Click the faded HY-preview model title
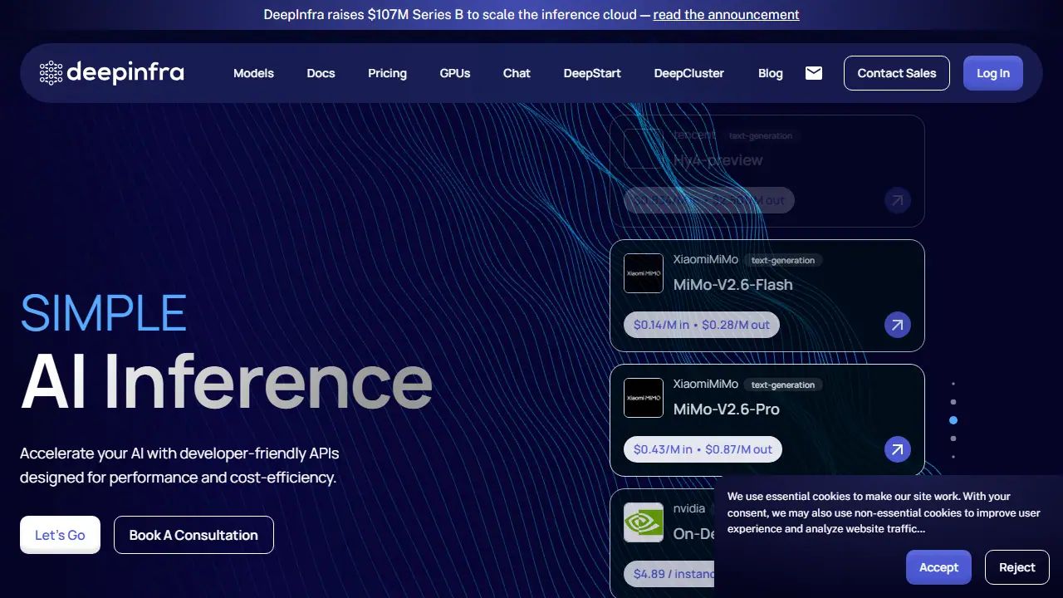Image resolution: width=1063 pixels, height=598 pixels. click(x=718, y=159)
